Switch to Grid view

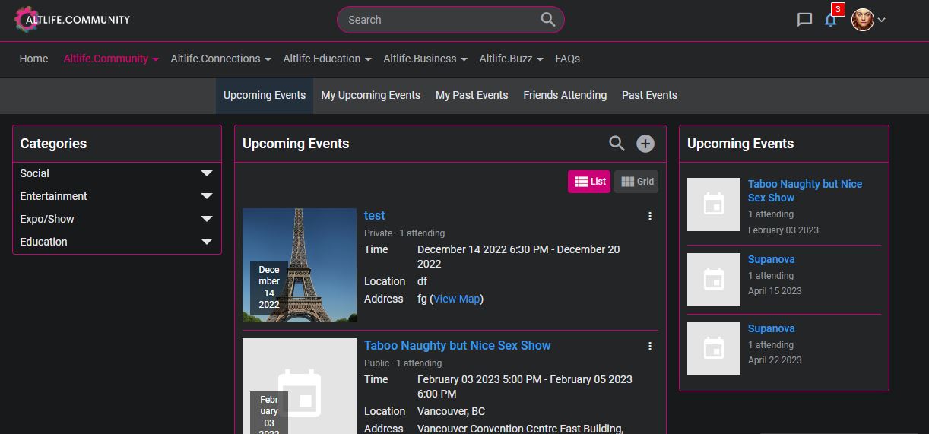coord(636,182)
